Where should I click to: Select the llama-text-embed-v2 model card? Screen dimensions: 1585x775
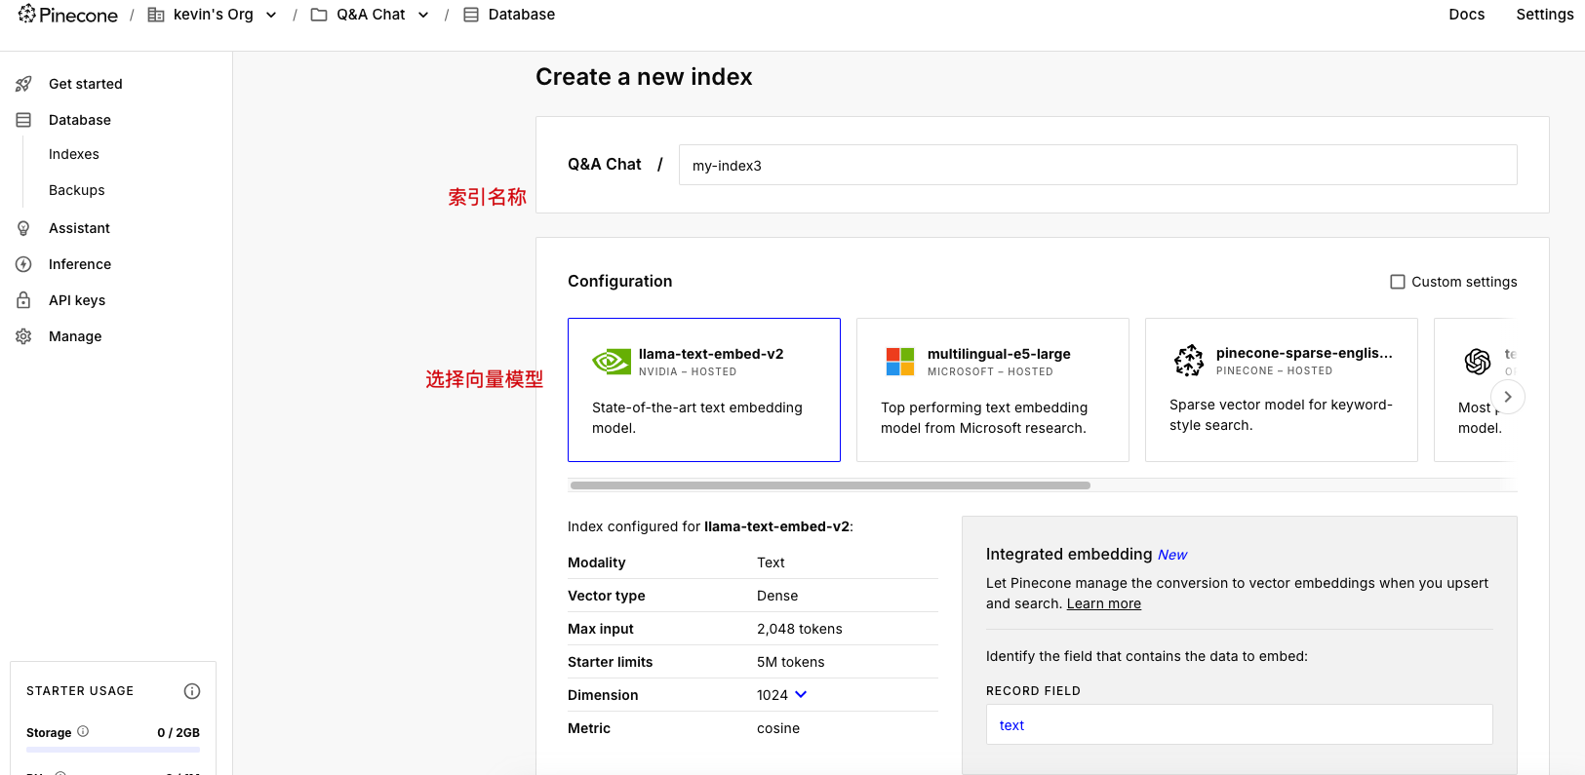[703, 389]
